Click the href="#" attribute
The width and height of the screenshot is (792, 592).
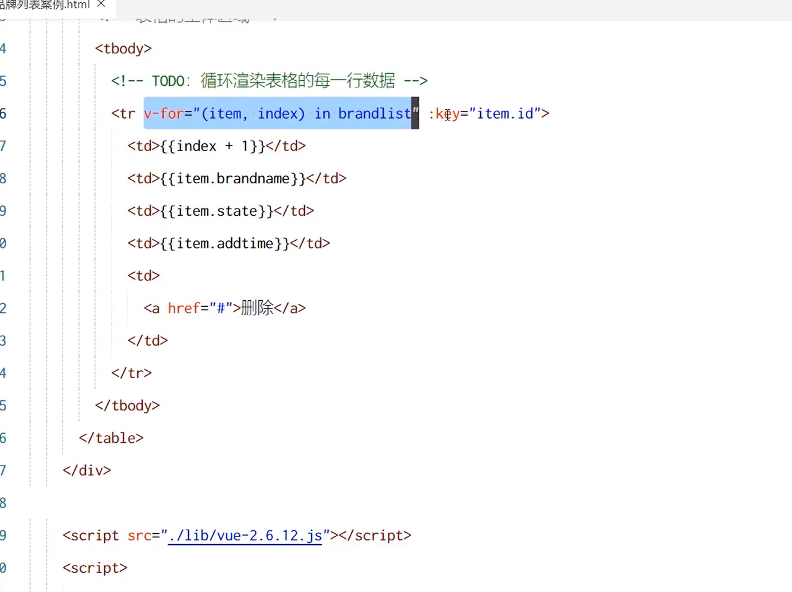200,308
